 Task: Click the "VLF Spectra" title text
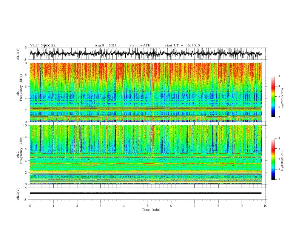click(43, 45)
